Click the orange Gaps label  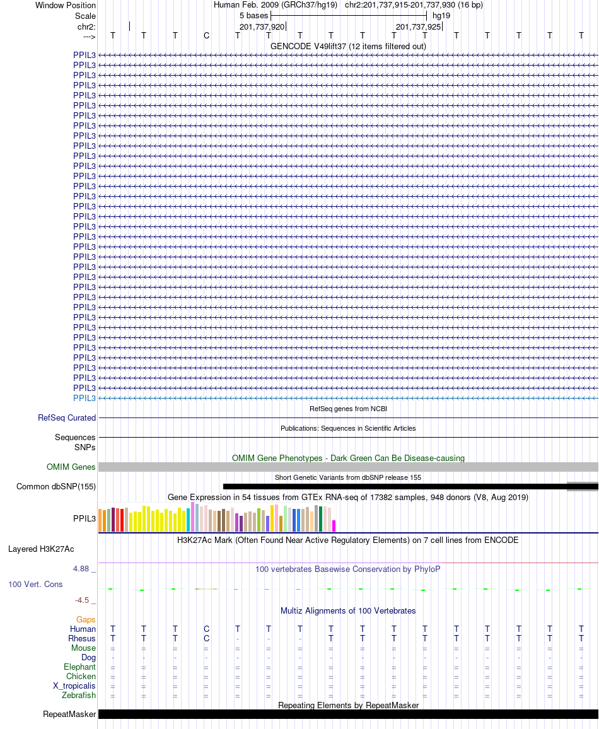pos(86,619)
